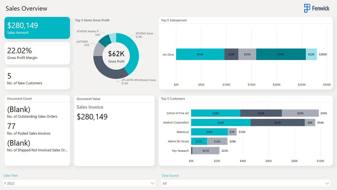
Task: Select Adatum Corporation $42K bar segment
Action: (x=277, y=122)
